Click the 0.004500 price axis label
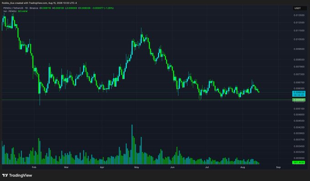This screenshot has width=310, height=181. (299, 121)
